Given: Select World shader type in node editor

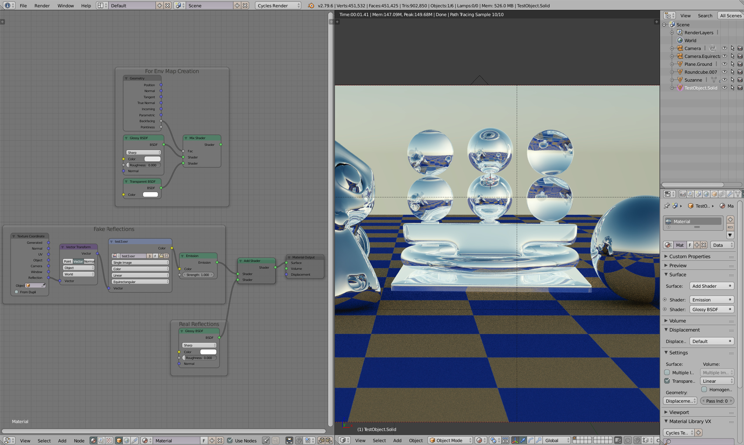Looking at the screenshot, I should 127,440.
